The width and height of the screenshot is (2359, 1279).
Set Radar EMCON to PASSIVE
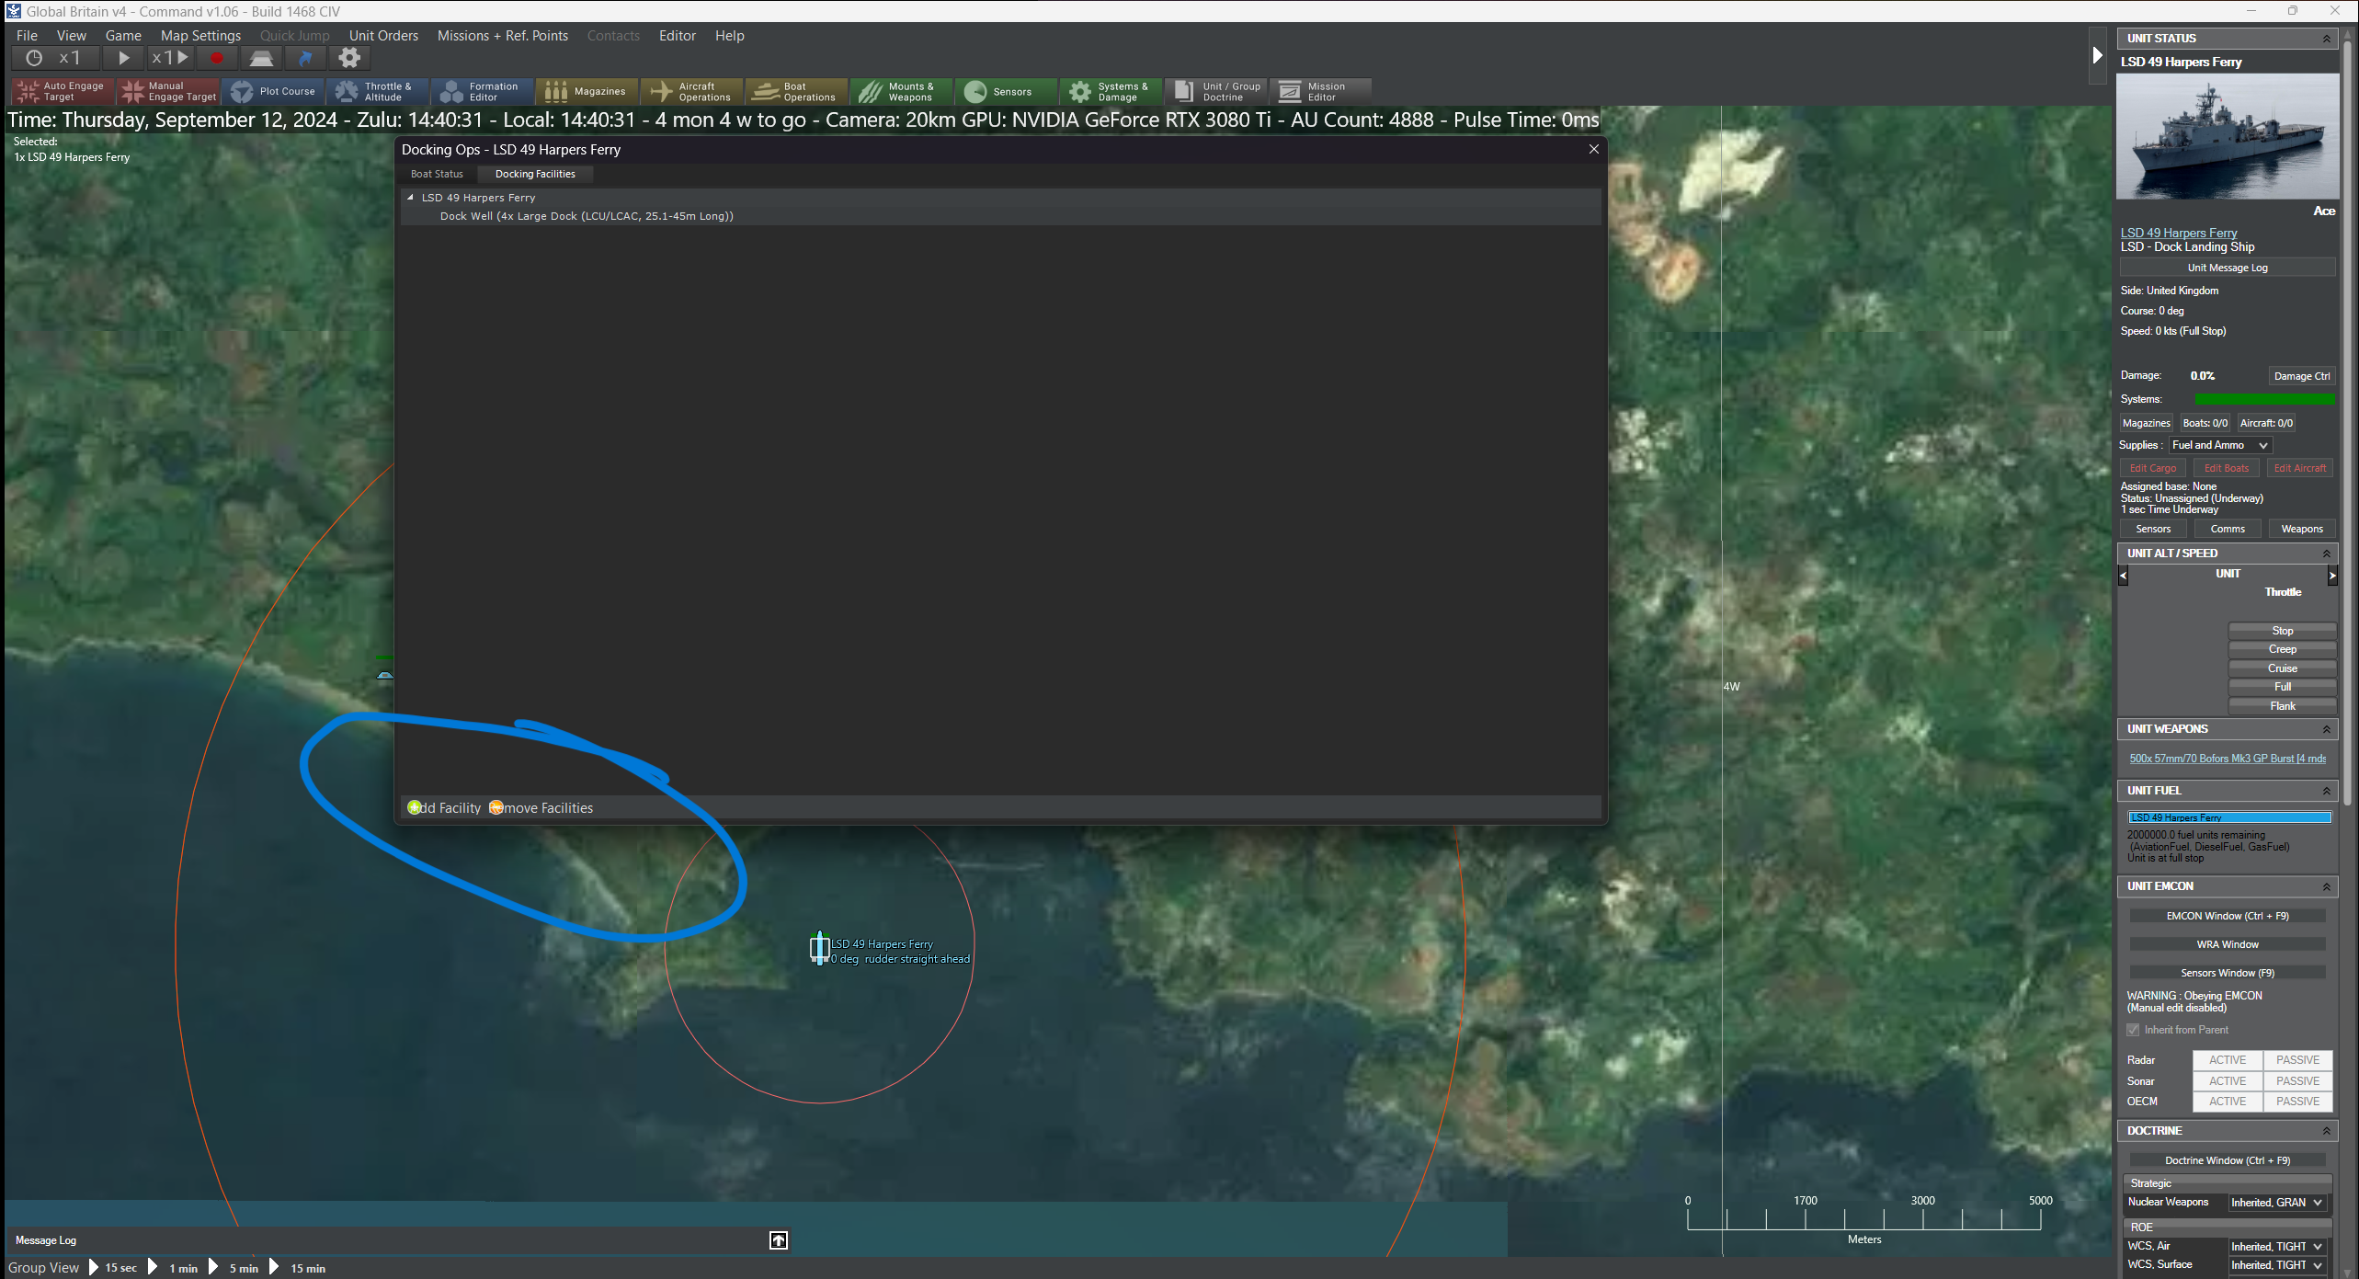pos(2298,1060)
